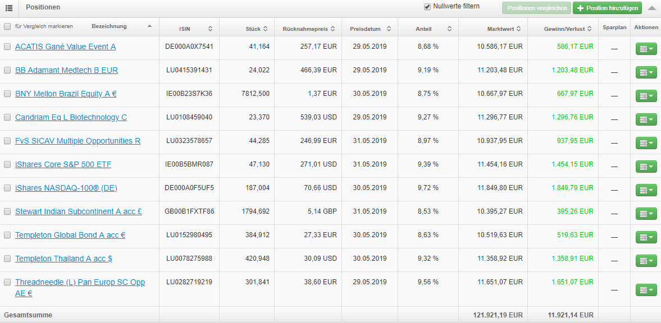Toggle the Nullwerte filtern checkbox
Screen dimensions: 661x323
tap(427, 7)
